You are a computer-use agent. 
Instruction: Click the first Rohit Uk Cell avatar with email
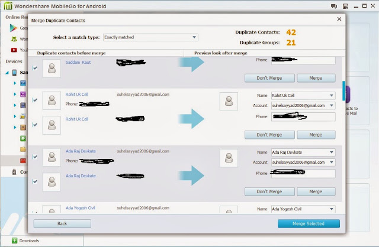tap(52, 100)
